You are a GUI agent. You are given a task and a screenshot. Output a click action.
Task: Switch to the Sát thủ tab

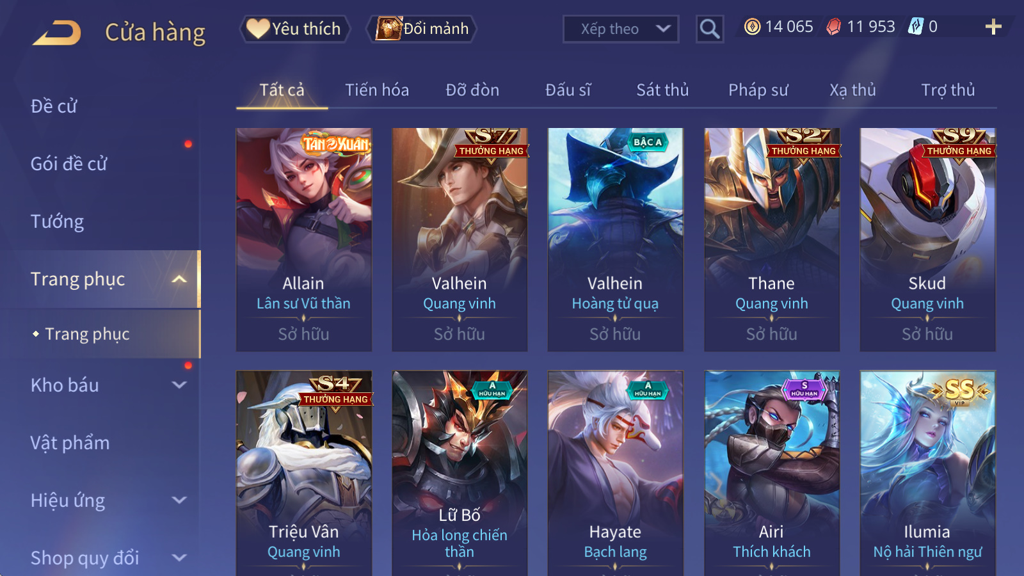[662, 90]
